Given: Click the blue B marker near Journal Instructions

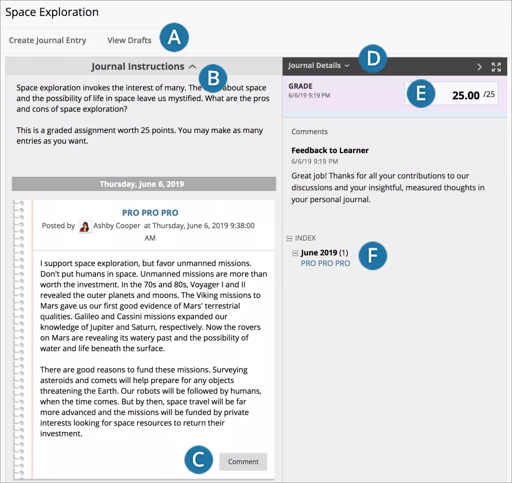Looking at the screenshot, I should point(213,78).
